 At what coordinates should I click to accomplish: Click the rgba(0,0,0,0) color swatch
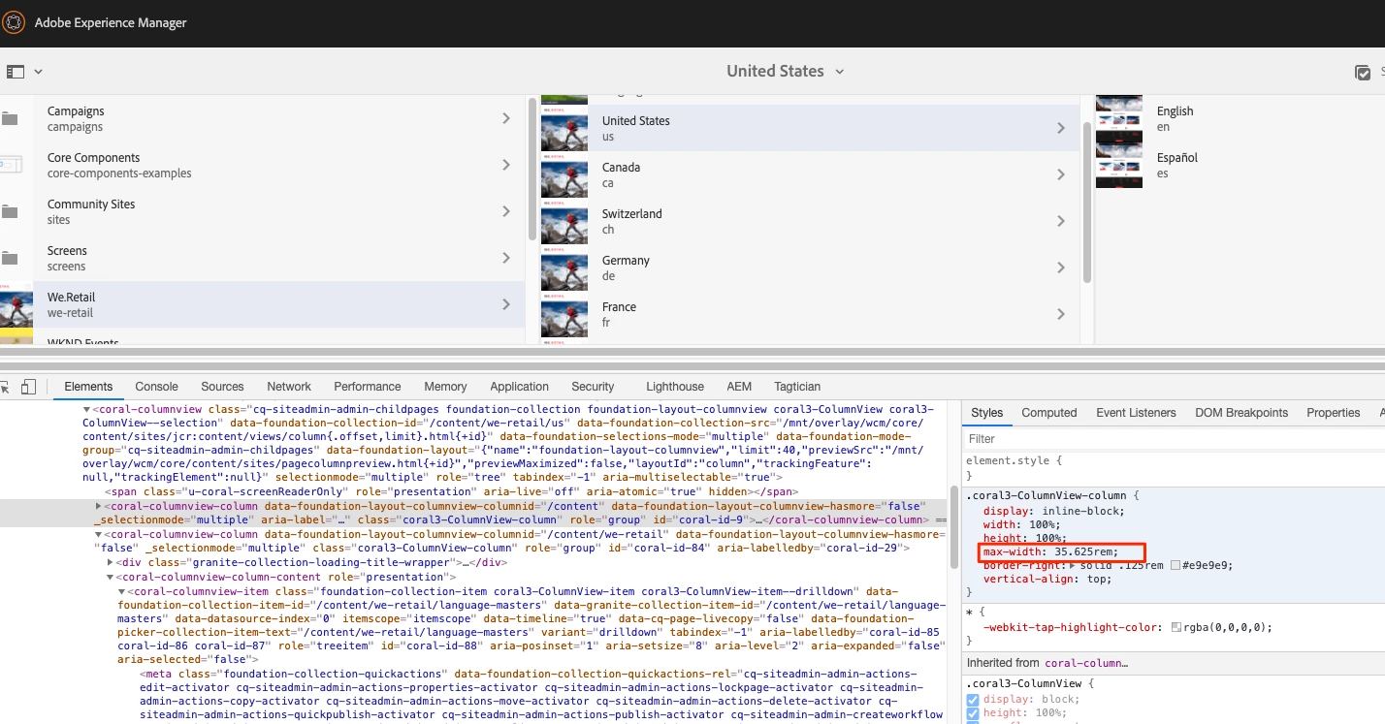click(1177, 627)
